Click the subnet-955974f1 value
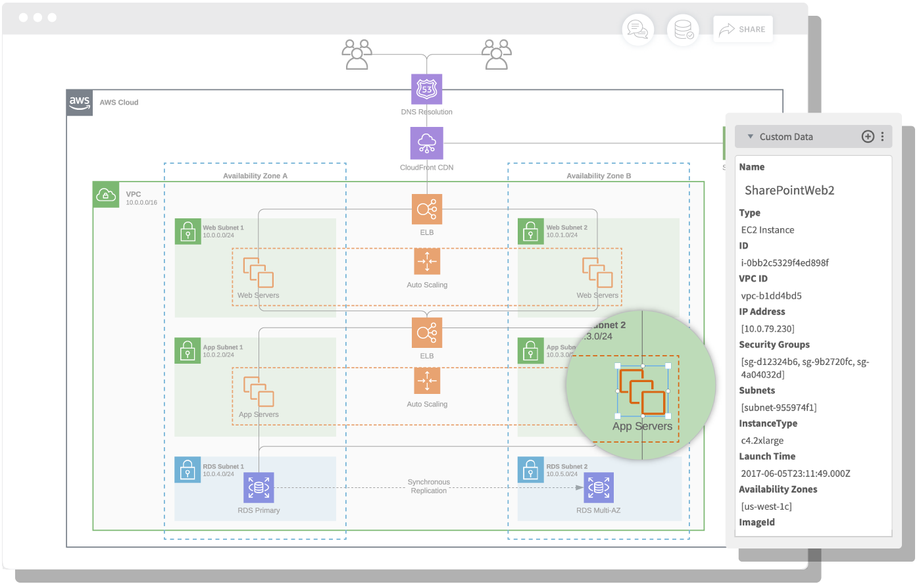The height and width of the screenshot is (584, 921). click(x=779, y=408)
